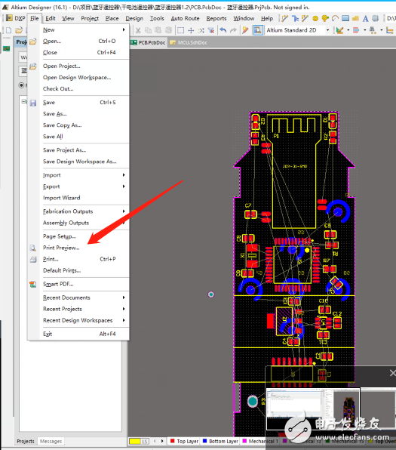Select the dashed rectangle area-select tool
This screenshot has width=396, height=450.
181,30
